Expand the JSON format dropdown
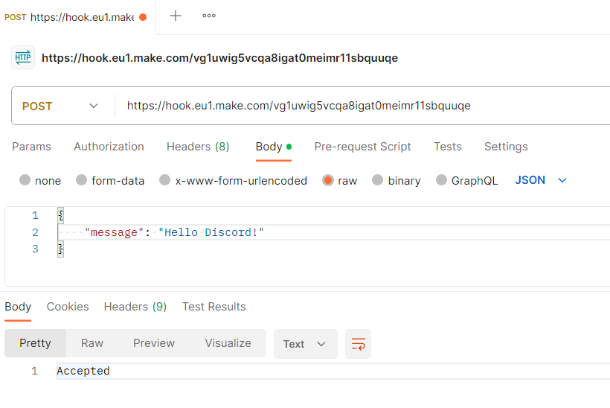 click(x=541, y=180)
